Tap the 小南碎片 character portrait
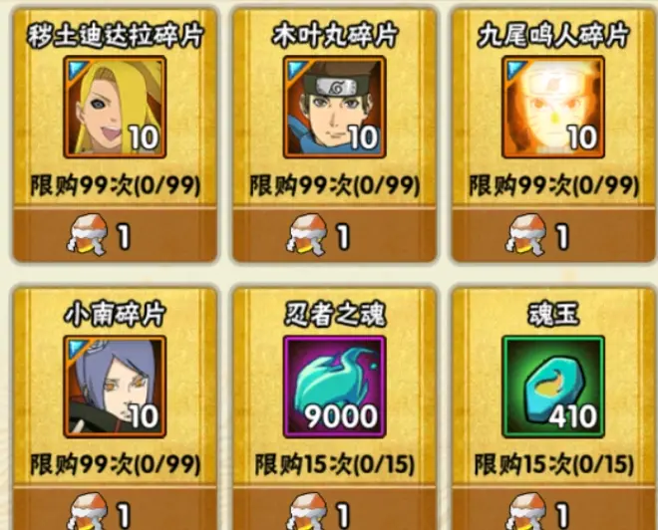This screenshot has height=530, width=658. coord(115,387)
